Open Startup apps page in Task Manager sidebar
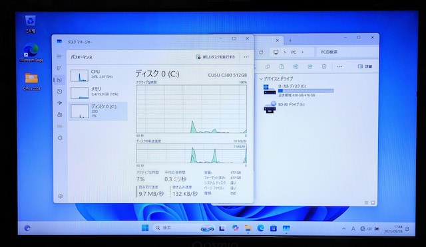426x247 pixels. pos(60,103)
